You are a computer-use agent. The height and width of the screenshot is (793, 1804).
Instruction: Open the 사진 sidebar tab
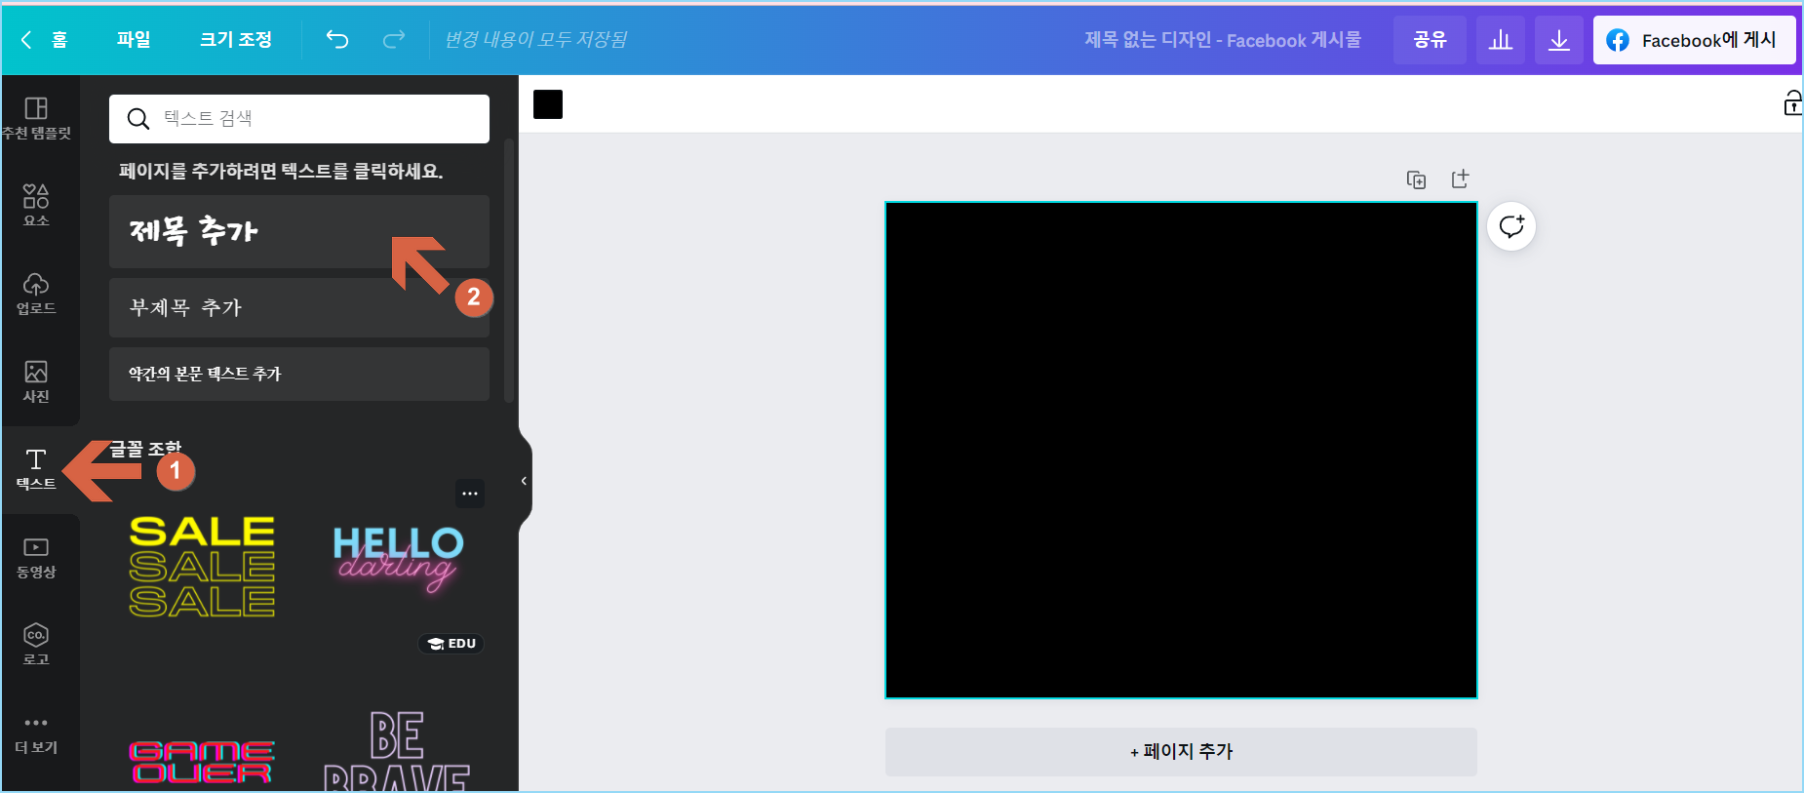tap(36, 380)
